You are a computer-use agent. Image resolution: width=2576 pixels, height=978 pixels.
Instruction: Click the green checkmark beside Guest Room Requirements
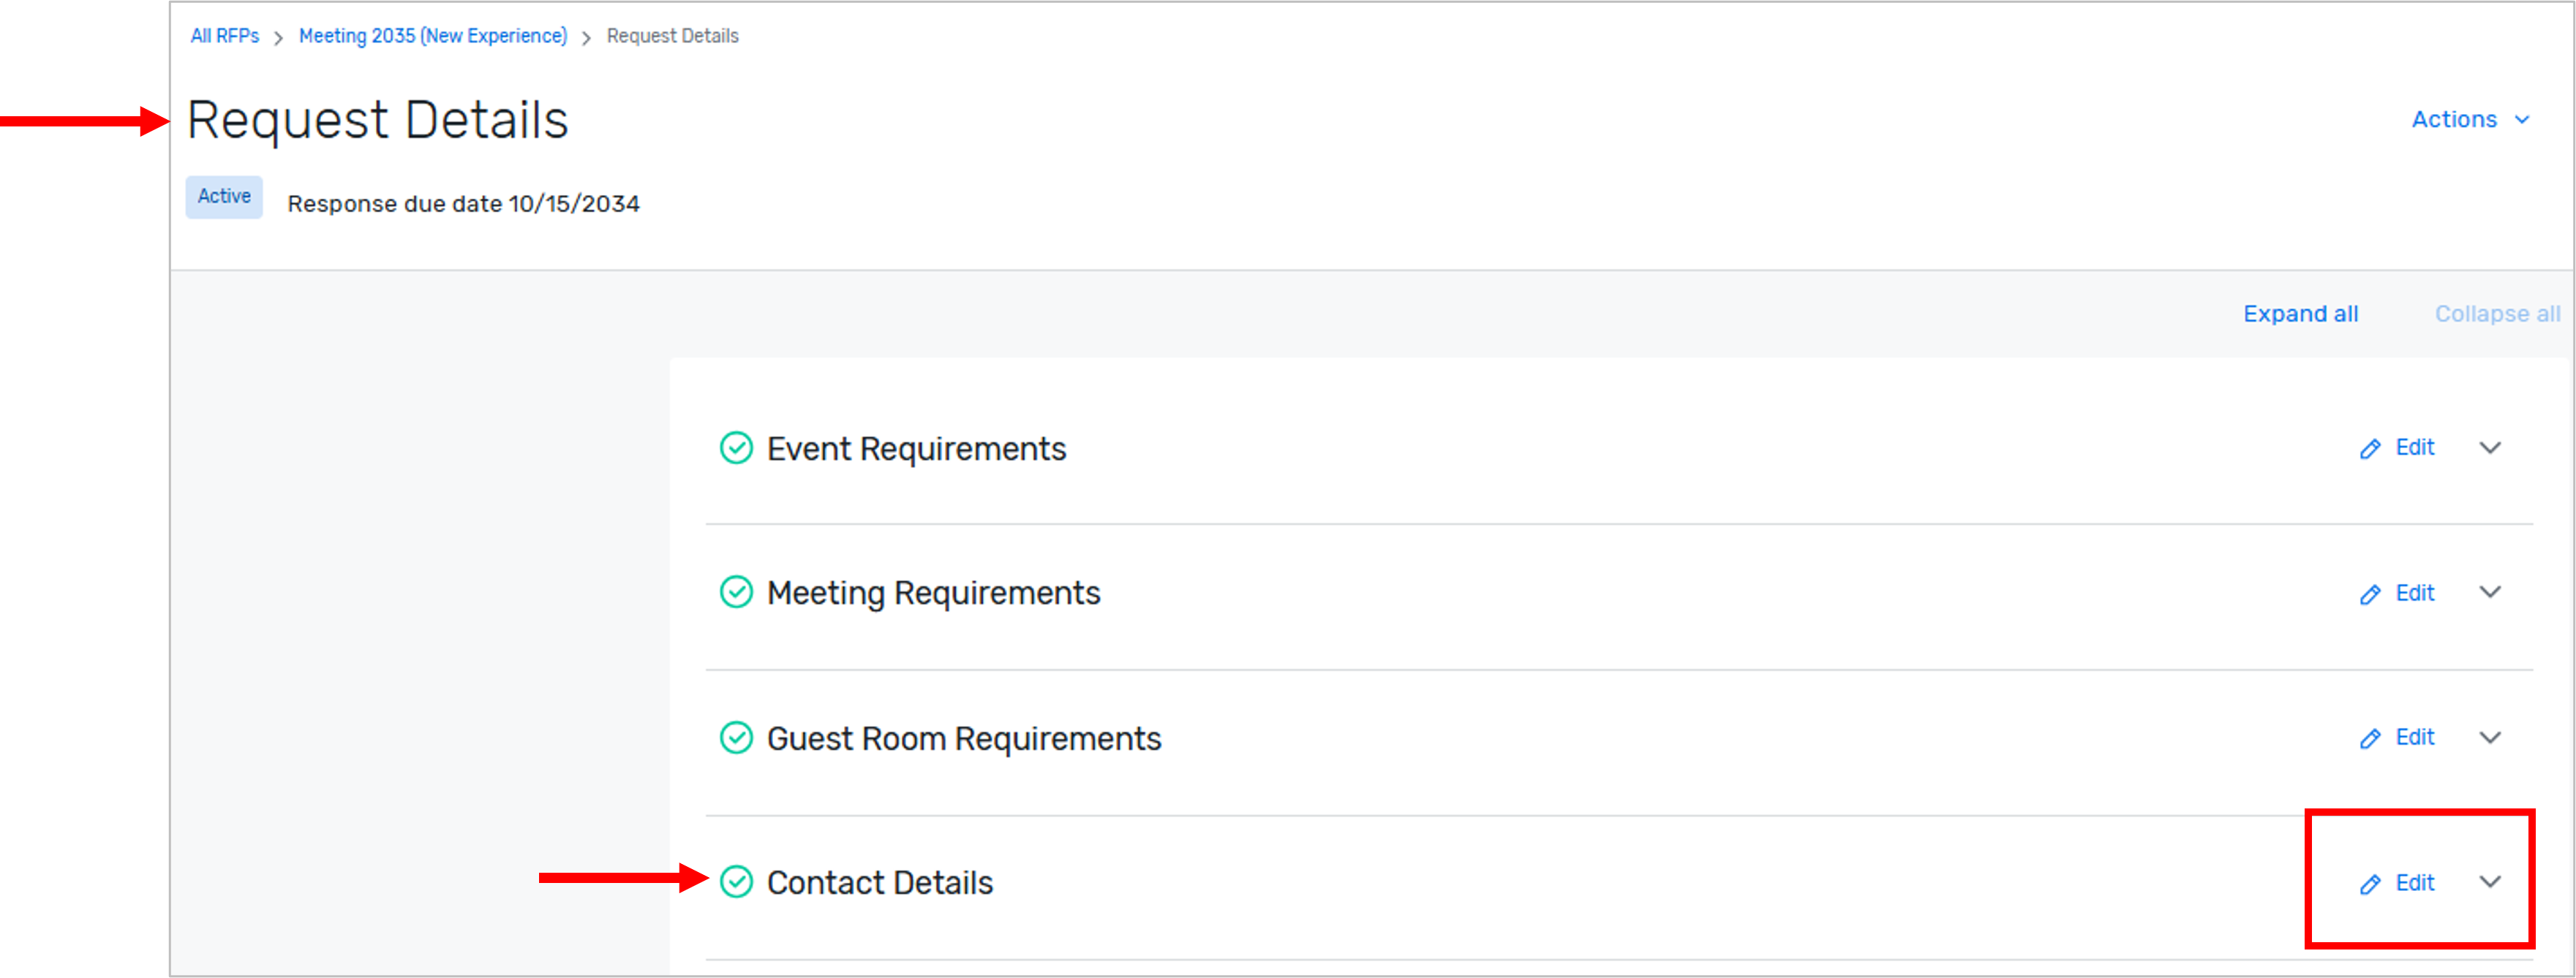736,738
